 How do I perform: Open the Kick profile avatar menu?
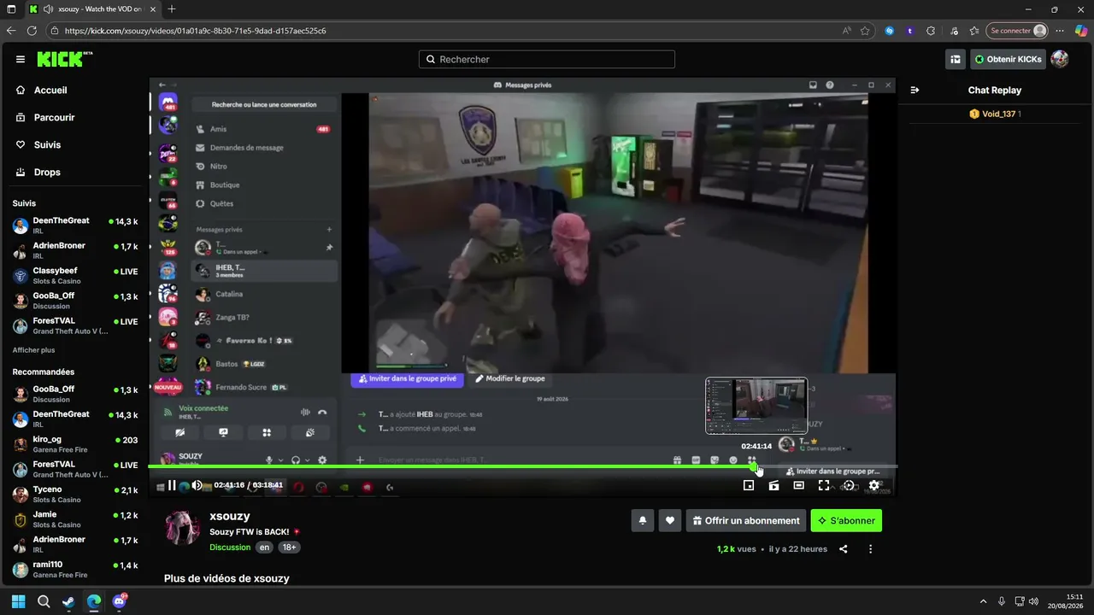click(x=1060, y=59)
